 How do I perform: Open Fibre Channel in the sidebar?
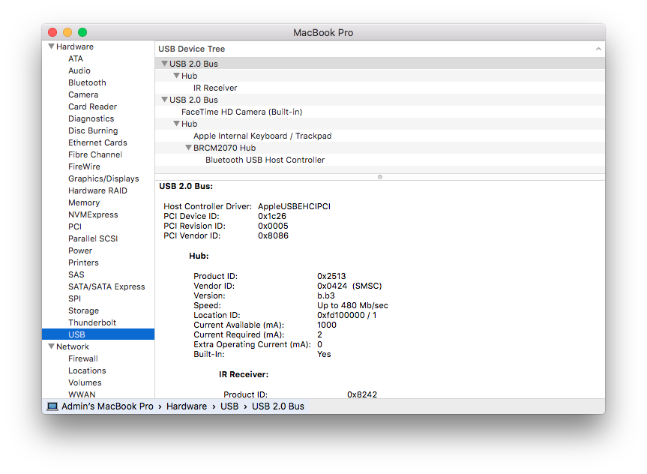95,154
